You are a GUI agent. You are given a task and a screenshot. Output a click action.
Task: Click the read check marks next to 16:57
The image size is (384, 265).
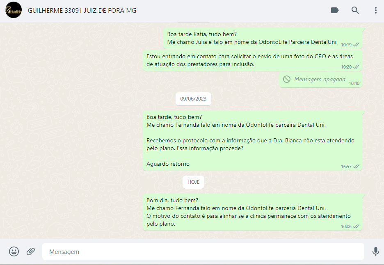tap(356, 166)
